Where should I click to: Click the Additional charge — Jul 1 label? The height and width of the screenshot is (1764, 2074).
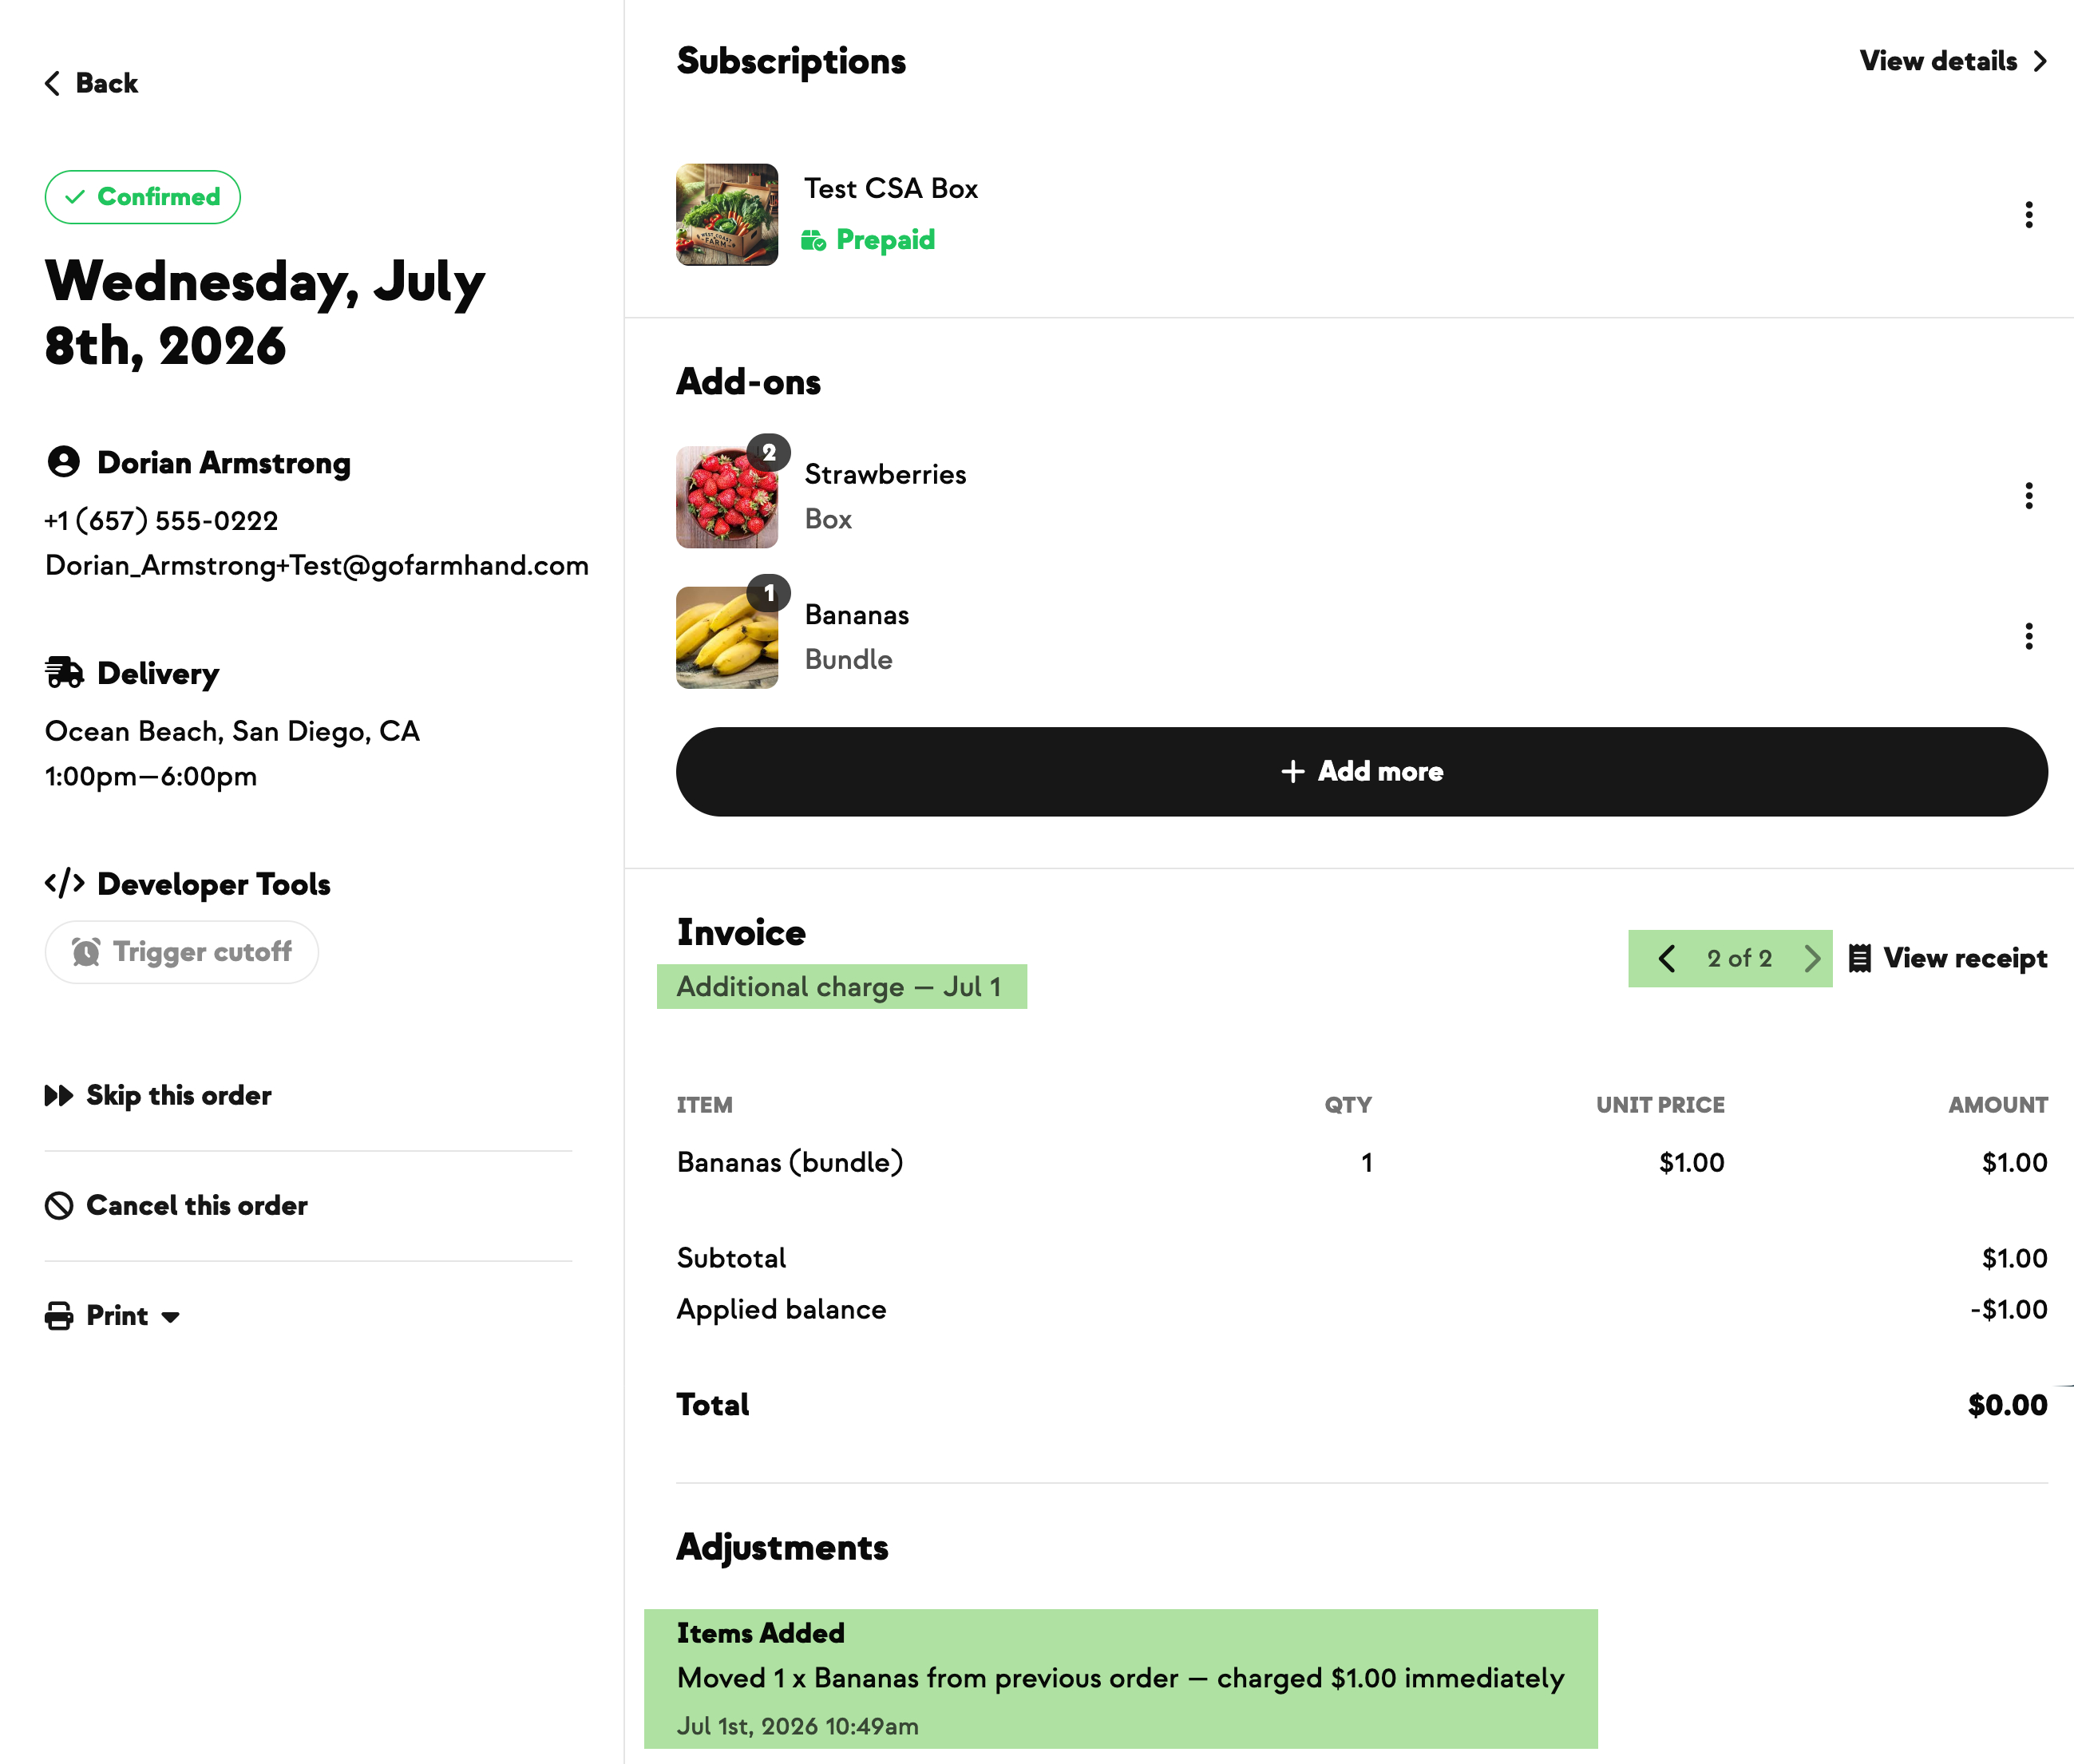tap(840, 987)
